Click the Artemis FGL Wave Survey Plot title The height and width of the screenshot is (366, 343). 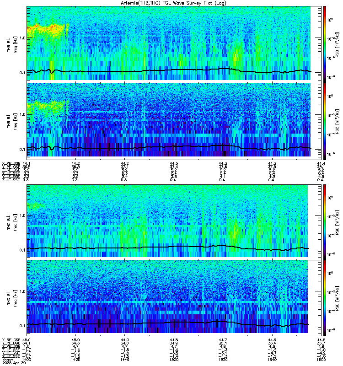(x=173, y=3)
